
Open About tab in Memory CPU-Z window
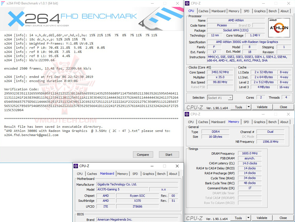point(284,122)
